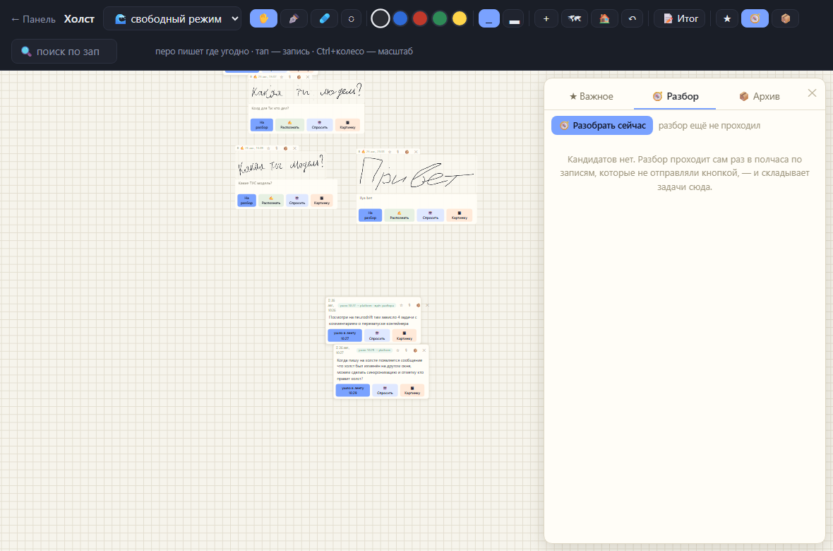Select the lasso circle tool
833x551 pixels.
pos(351,18)
